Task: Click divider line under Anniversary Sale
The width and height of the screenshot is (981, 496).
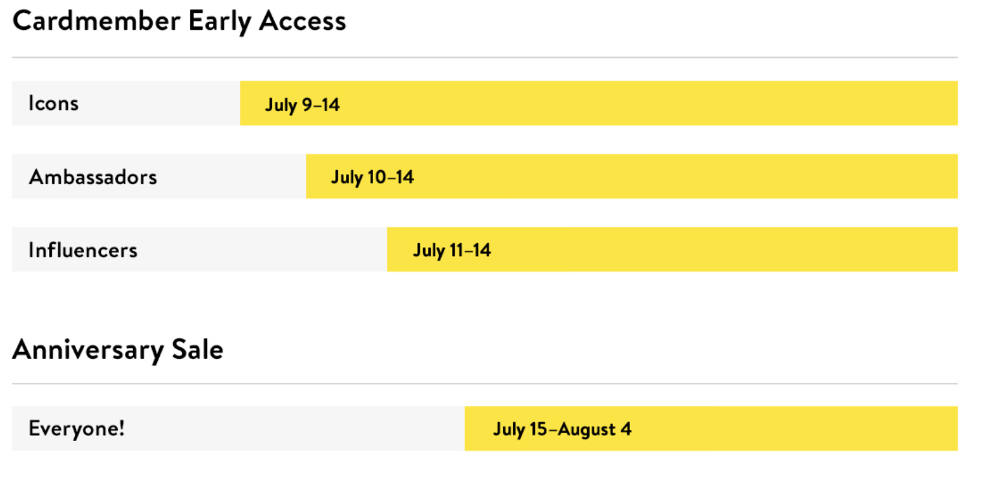Action: (x=484, y=383)
